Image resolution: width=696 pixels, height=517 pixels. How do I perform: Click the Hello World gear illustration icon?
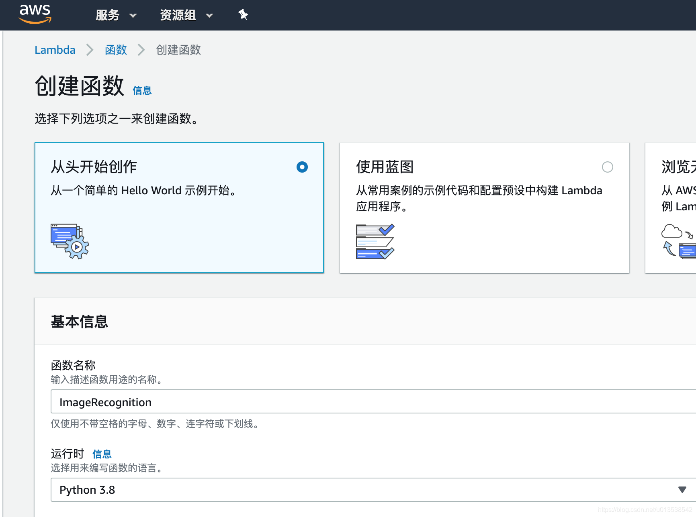pyautogui.click(x=70, y=241)
